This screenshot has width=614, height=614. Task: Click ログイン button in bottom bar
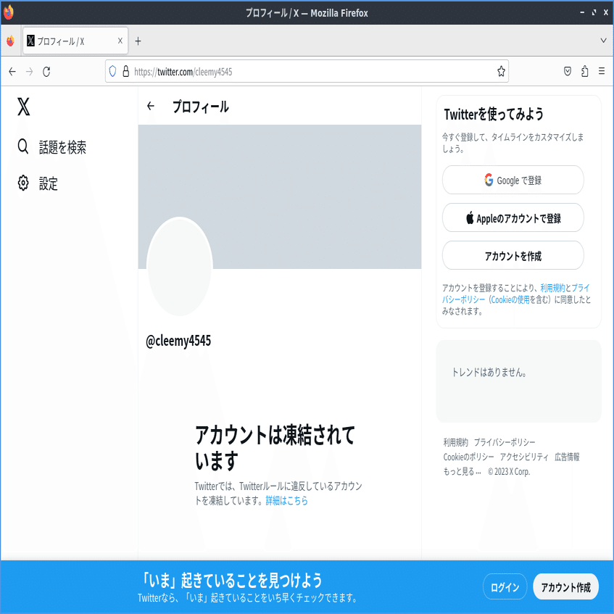pyautogui.click(x=505, y=586)
